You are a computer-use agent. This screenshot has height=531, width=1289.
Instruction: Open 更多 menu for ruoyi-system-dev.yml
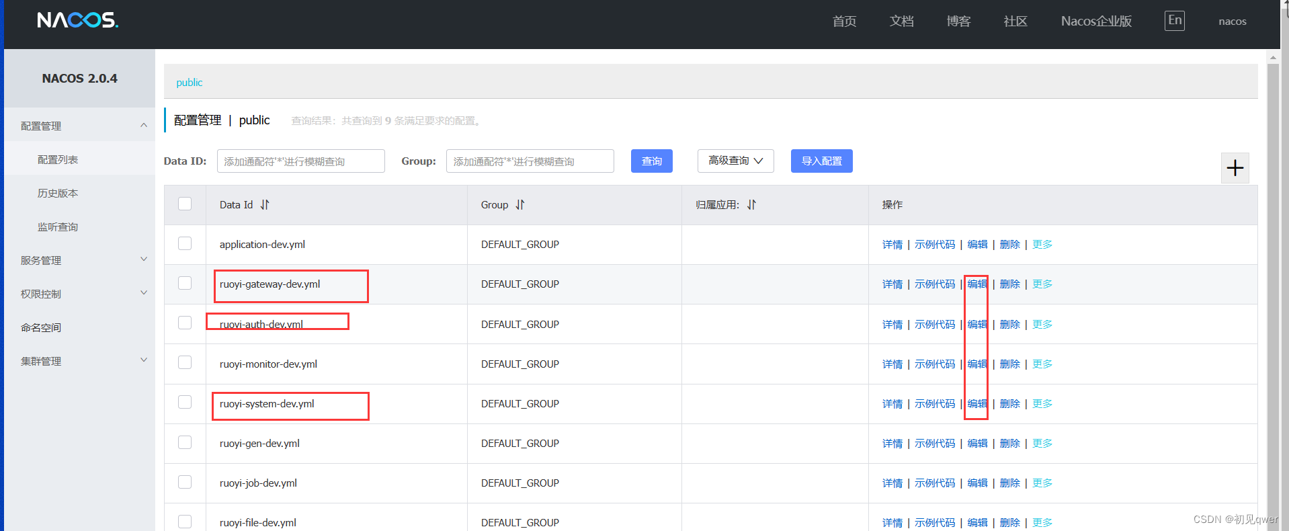click(x=1042, y=404)
